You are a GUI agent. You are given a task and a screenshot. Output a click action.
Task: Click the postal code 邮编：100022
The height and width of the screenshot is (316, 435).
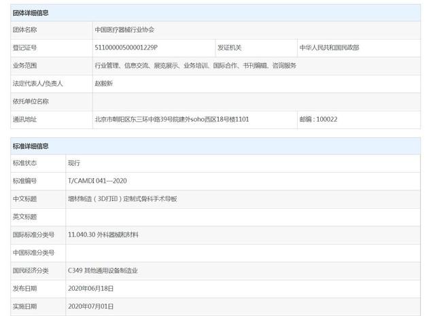(318, 119)
